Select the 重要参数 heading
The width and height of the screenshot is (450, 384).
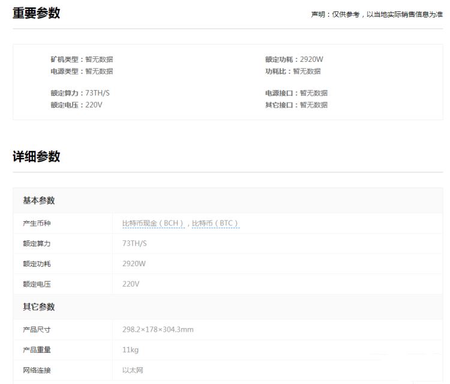coord(37,13)
